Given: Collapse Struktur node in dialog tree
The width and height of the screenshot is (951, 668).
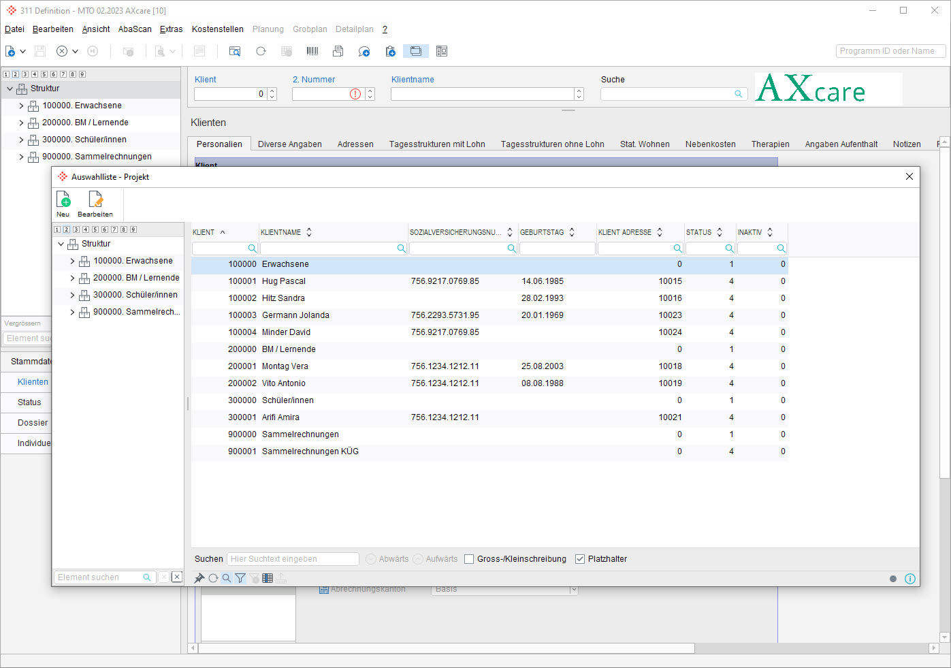Looking at the screenshot, I should [61, 244].
